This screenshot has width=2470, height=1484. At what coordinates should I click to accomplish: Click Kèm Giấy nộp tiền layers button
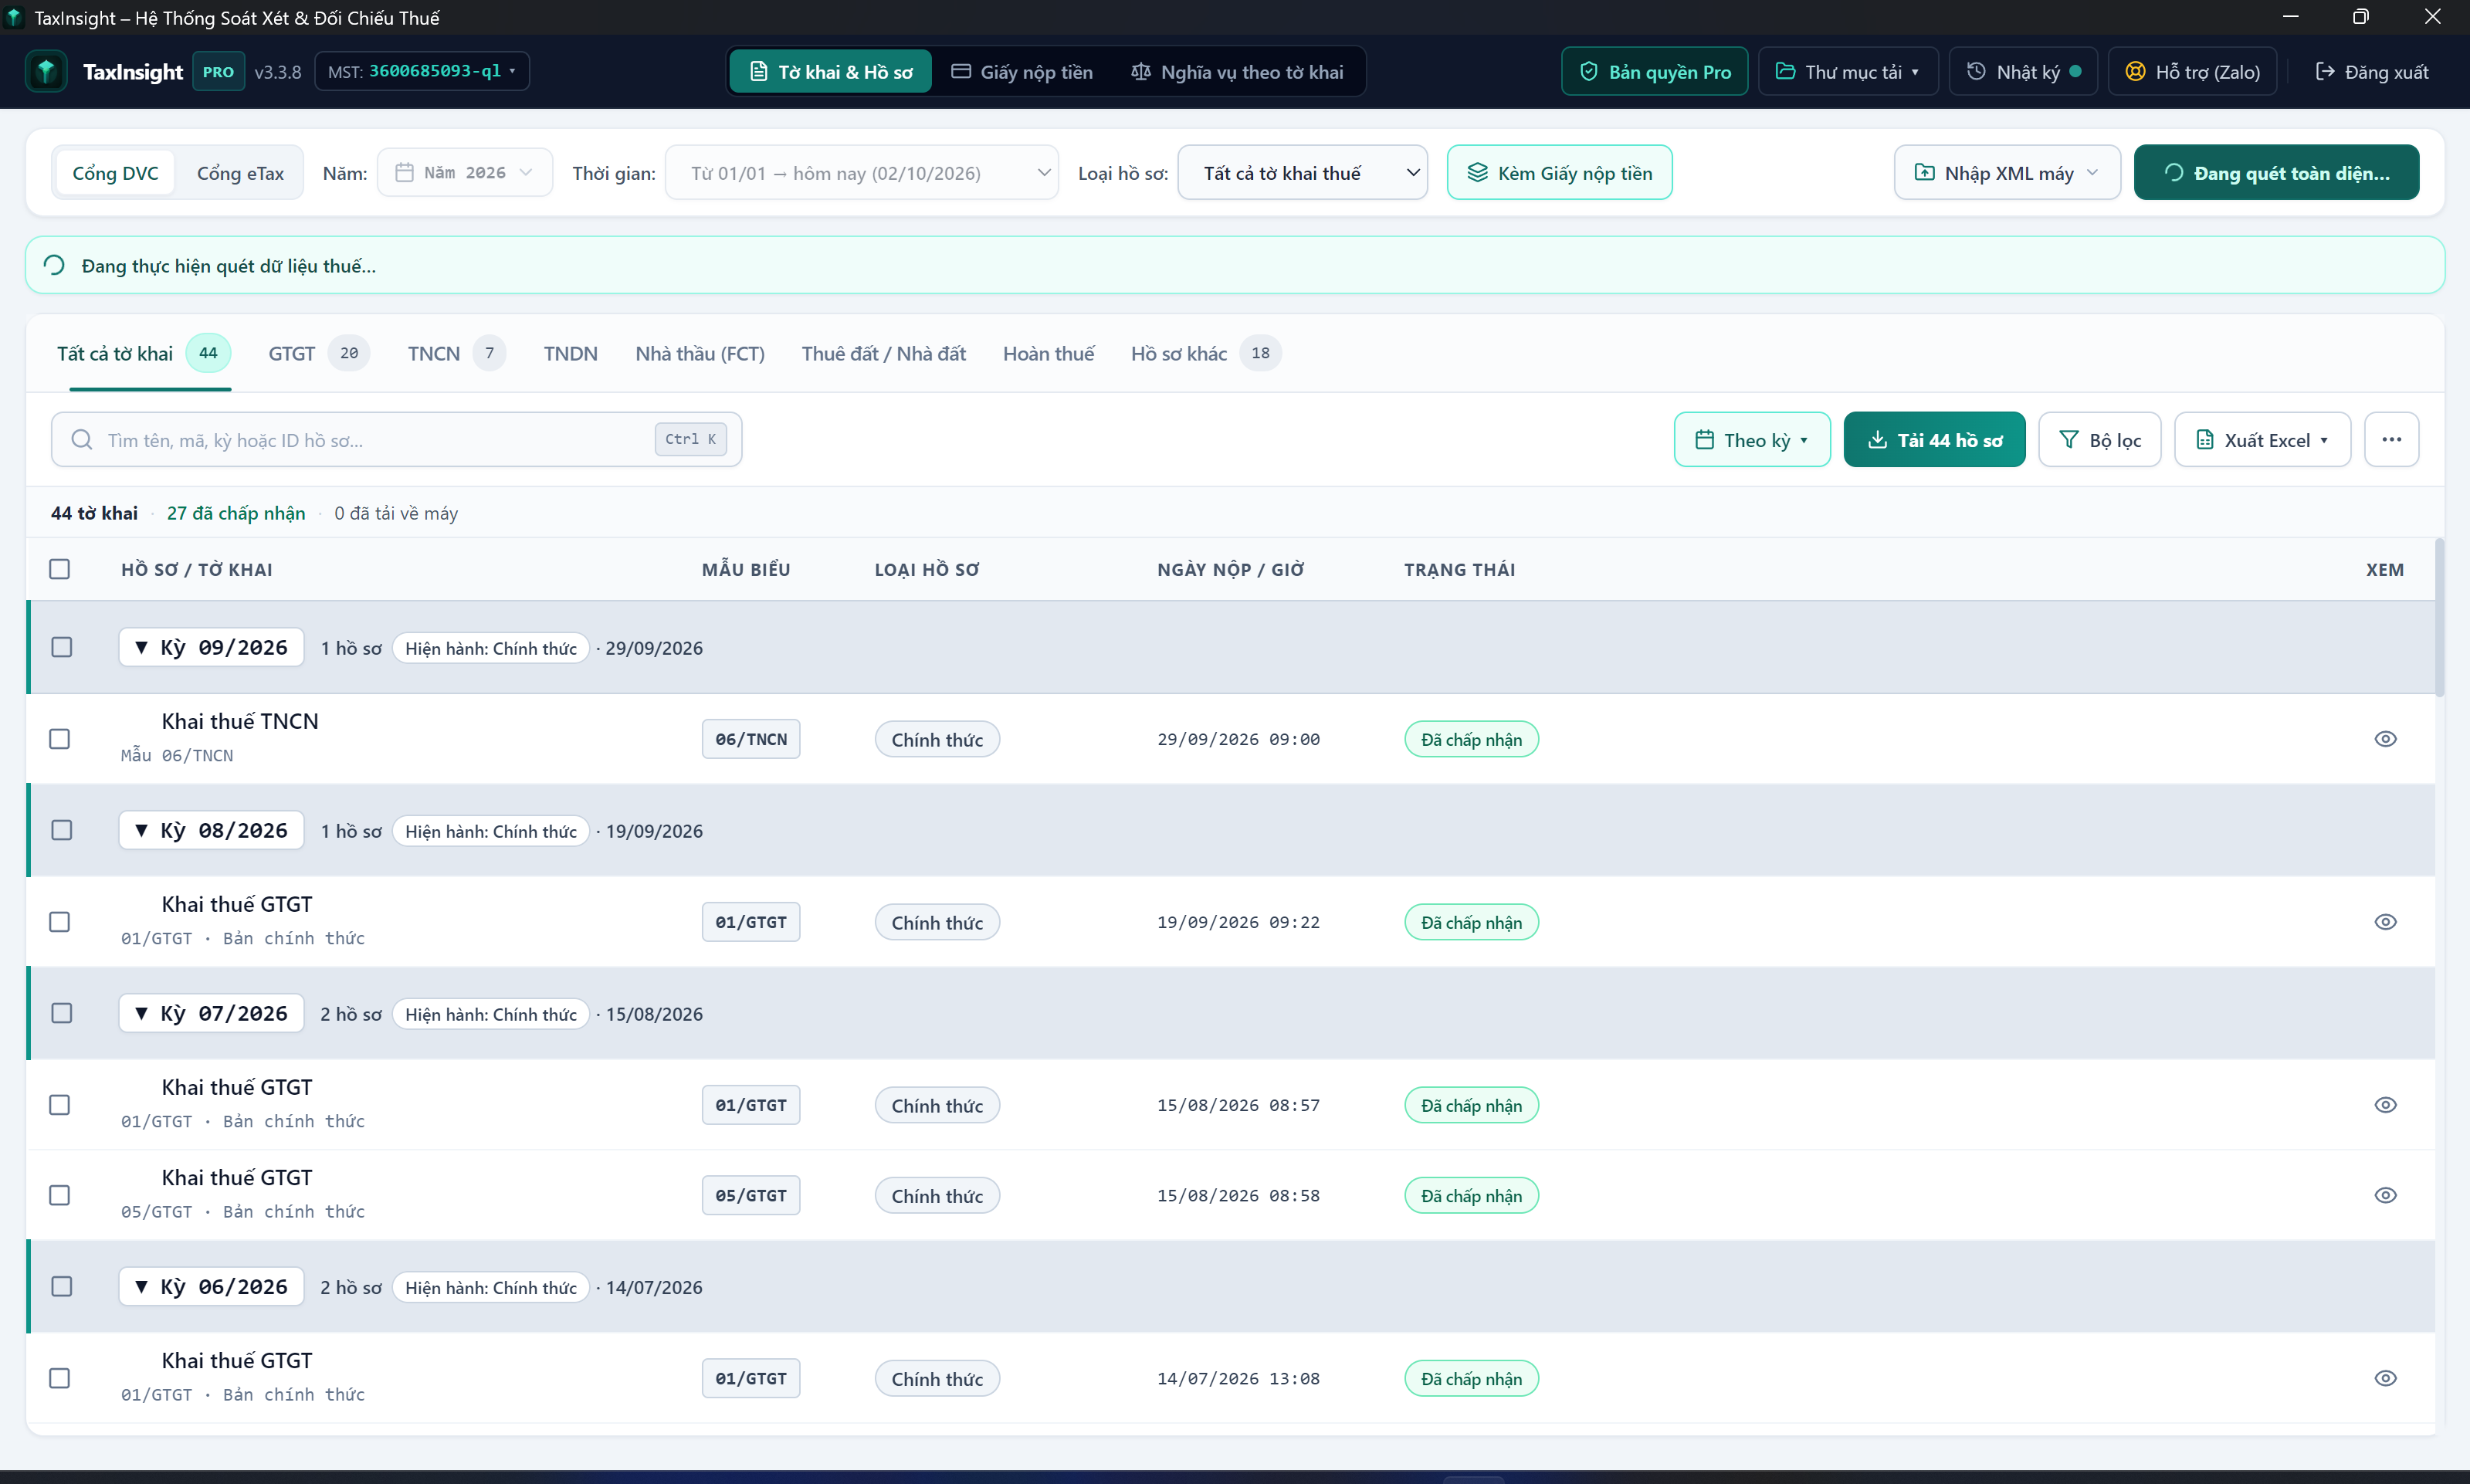pos(1559,173)
